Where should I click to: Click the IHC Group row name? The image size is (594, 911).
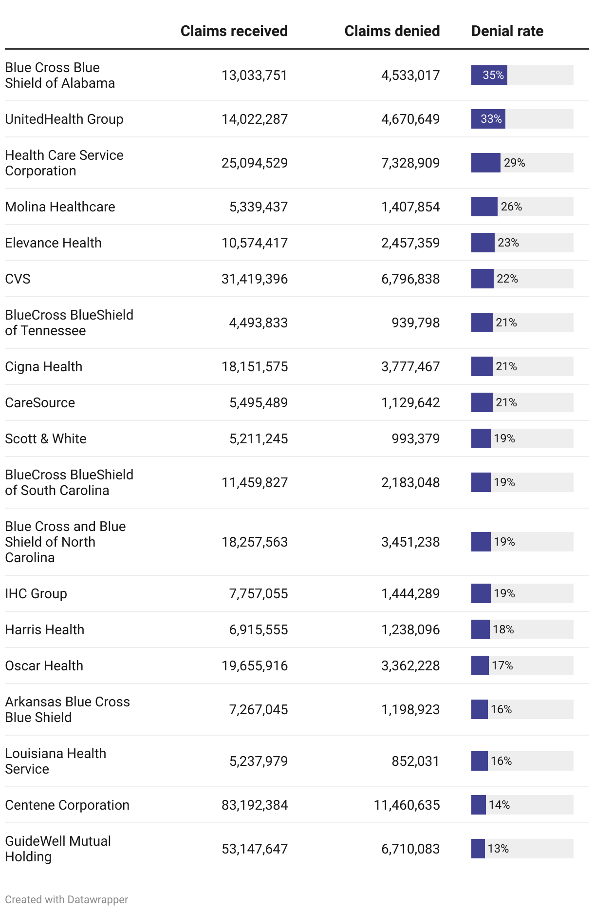point(36,593)
